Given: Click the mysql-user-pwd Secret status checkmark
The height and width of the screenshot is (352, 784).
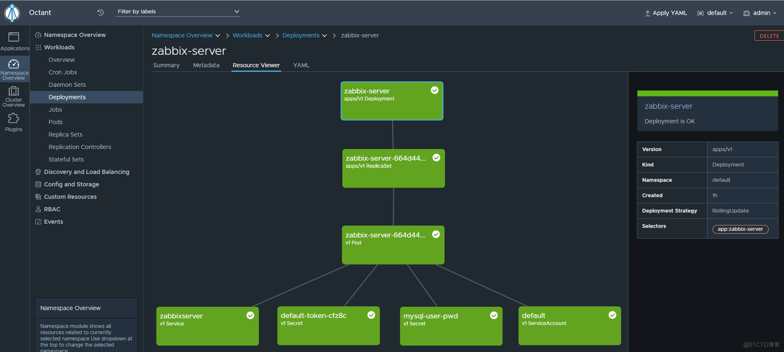Looking at the screenshot, I should click(494, 315).
